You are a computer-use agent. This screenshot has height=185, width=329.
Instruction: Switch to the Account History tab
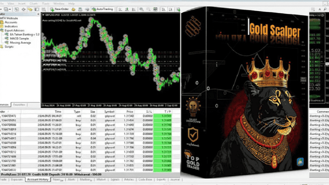point(38,179)
